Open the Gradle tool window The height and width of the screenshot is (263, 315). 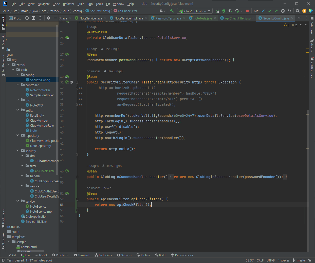point(312,45)
